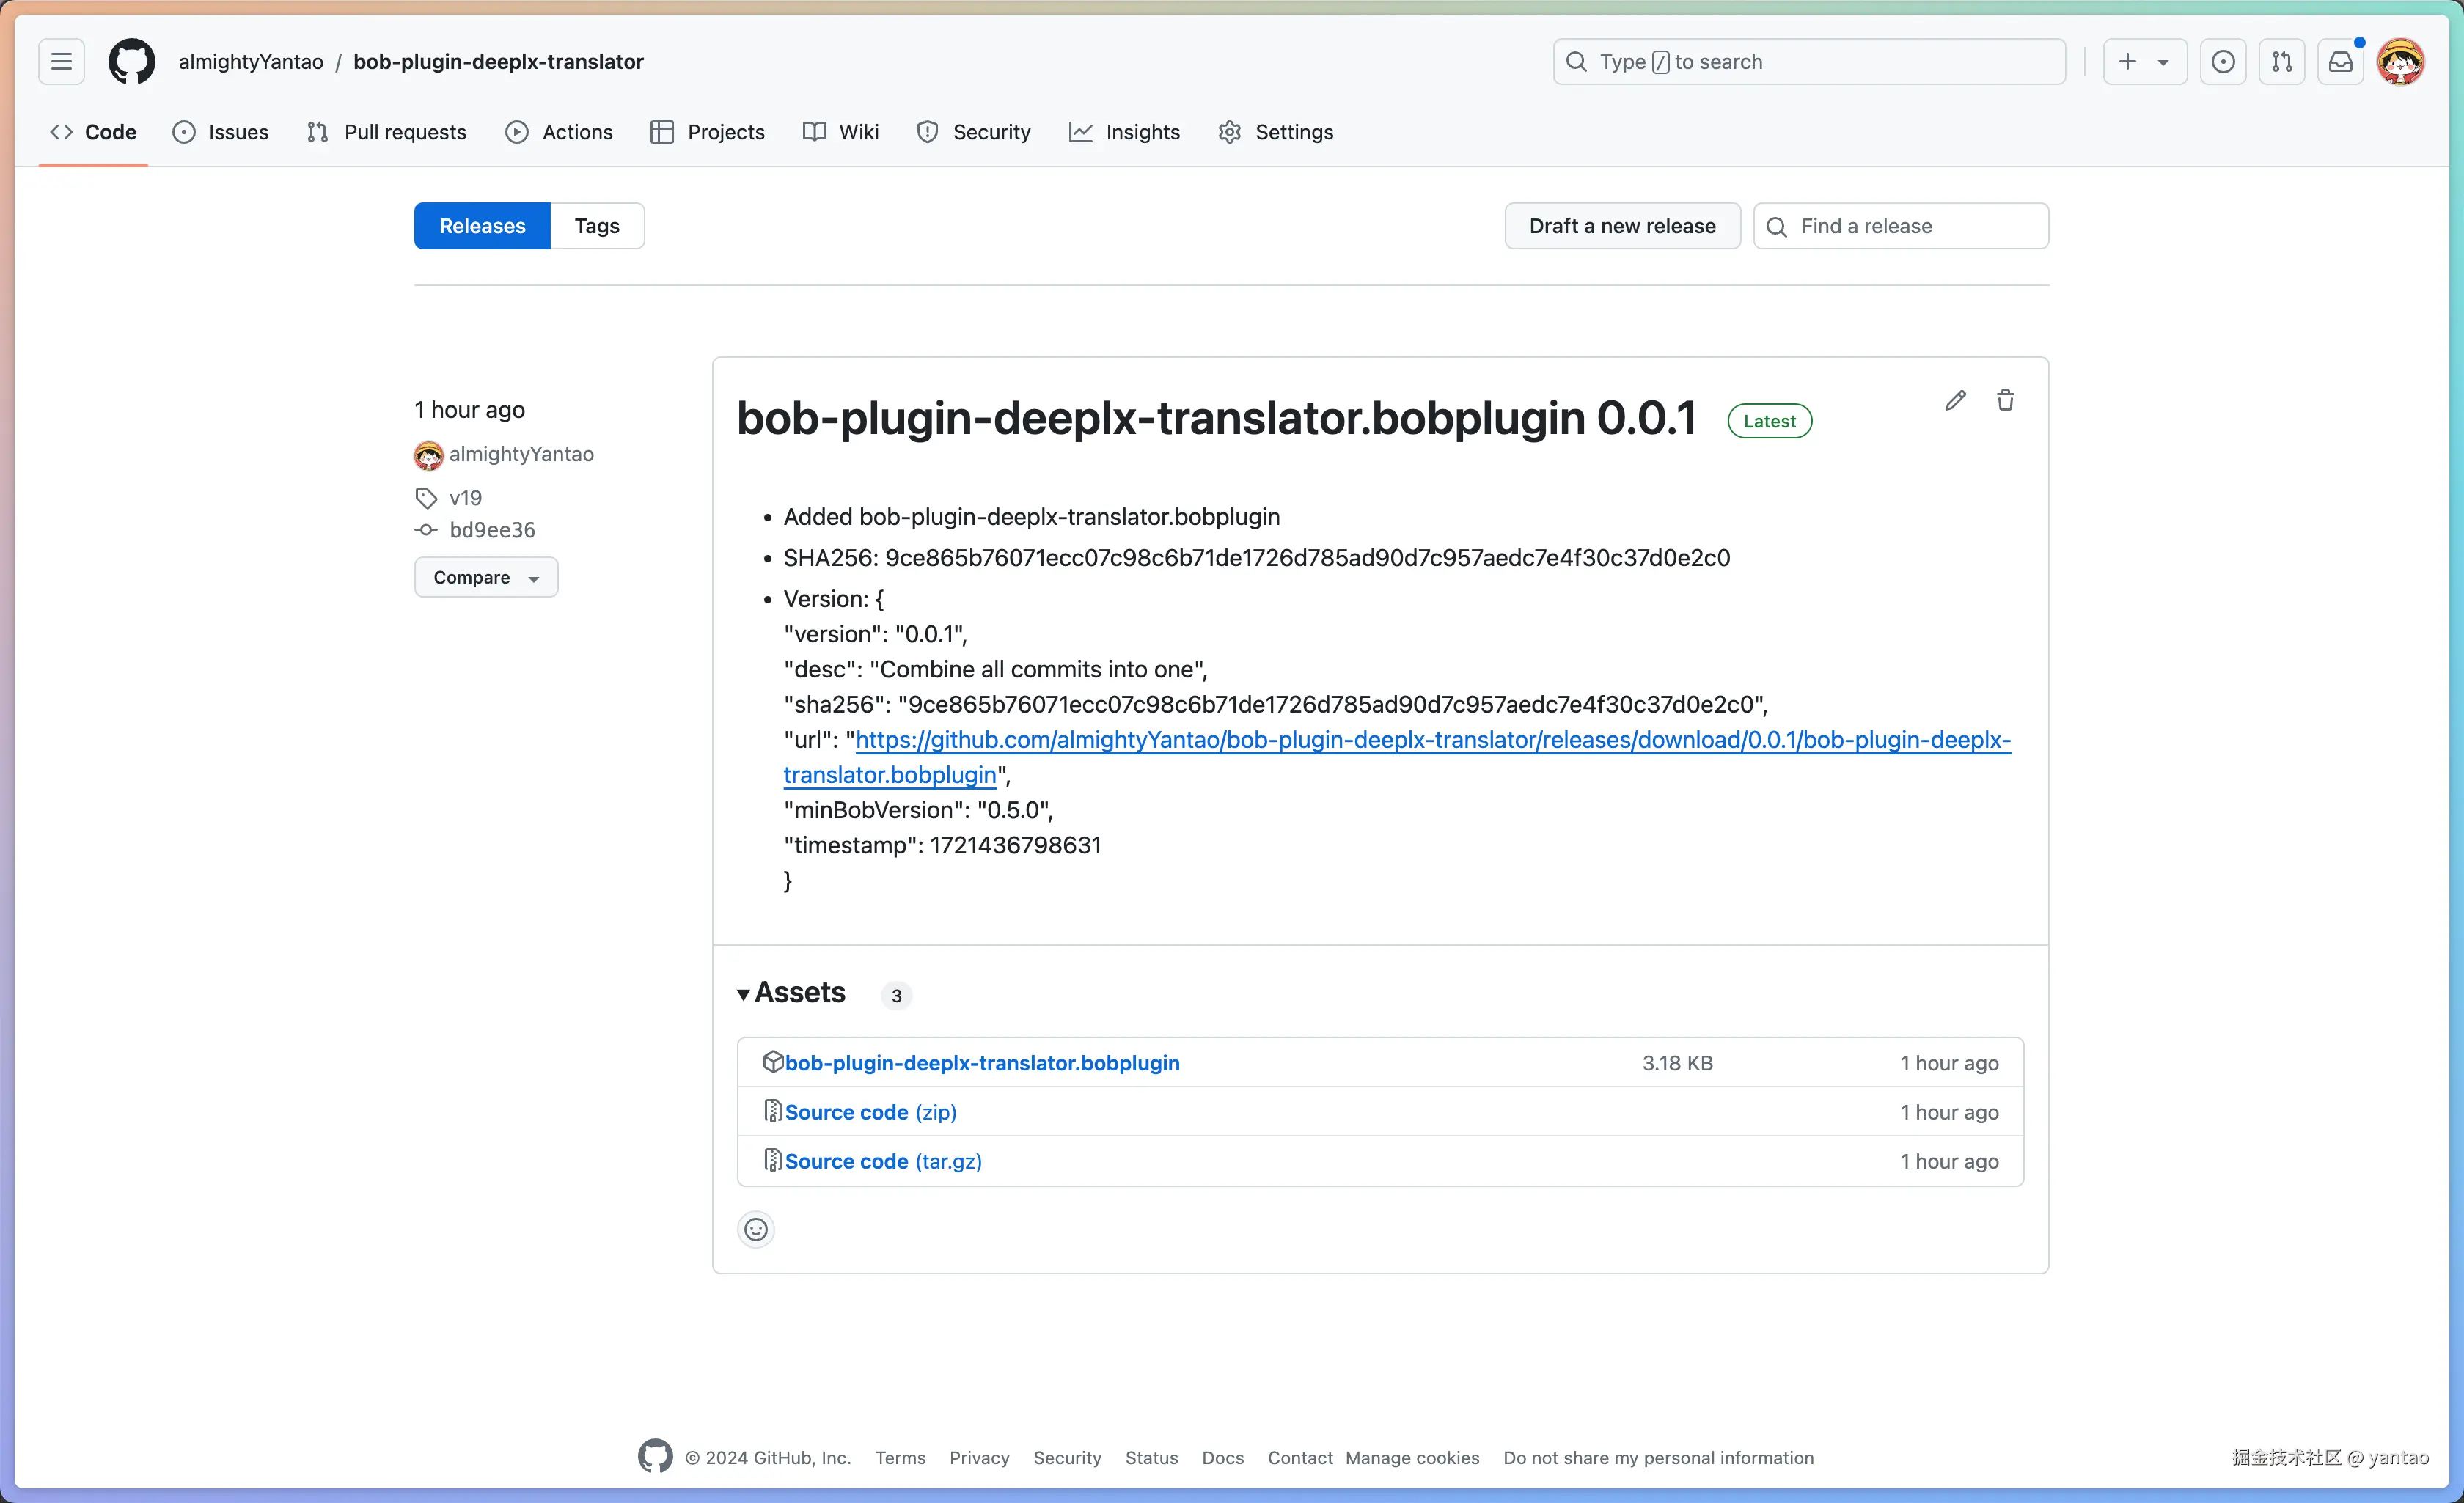Open issues icon in top header

(2222, 62)
